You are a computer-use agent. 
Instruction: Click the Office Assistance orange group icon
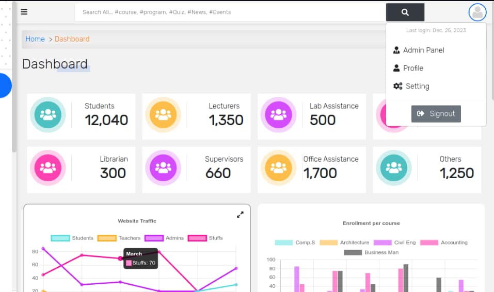(278, 168)
